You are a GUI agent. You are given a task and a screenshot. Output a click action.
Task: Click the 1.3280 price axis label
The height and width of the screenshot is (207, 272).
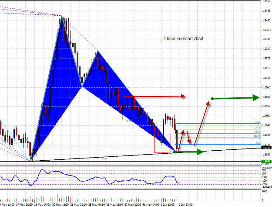click(x=266, y=48)
